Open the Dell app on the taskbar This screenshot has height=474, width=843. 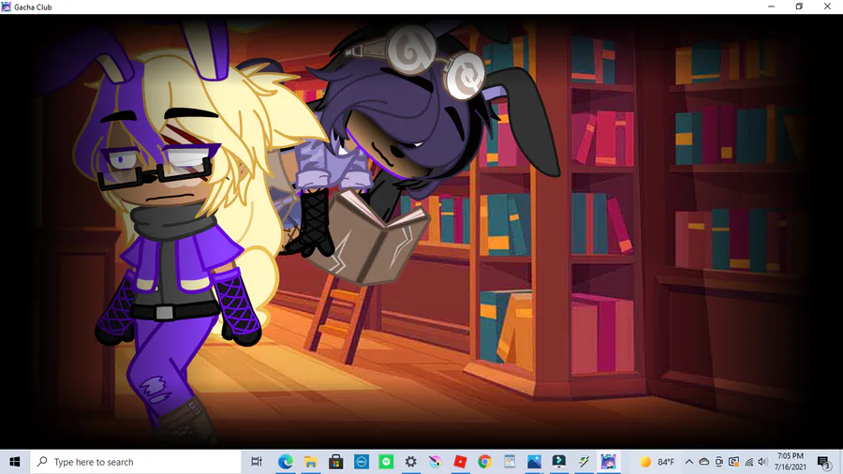[x=362, y=462]
